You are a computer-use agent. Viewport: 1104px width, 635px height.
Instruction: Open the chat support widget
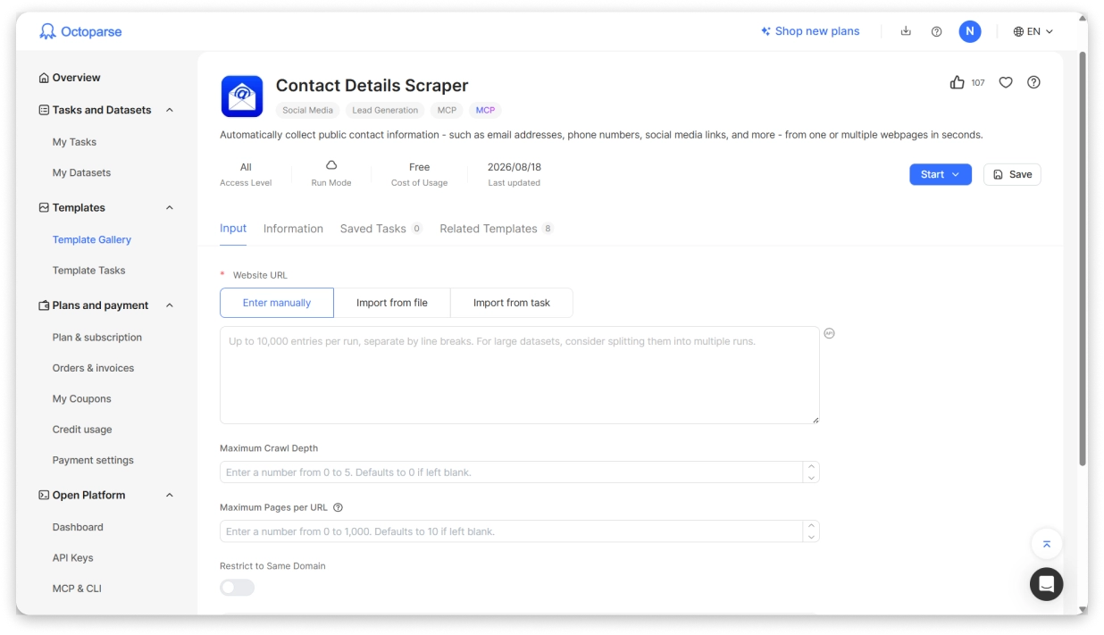[x=1047, y=584]
